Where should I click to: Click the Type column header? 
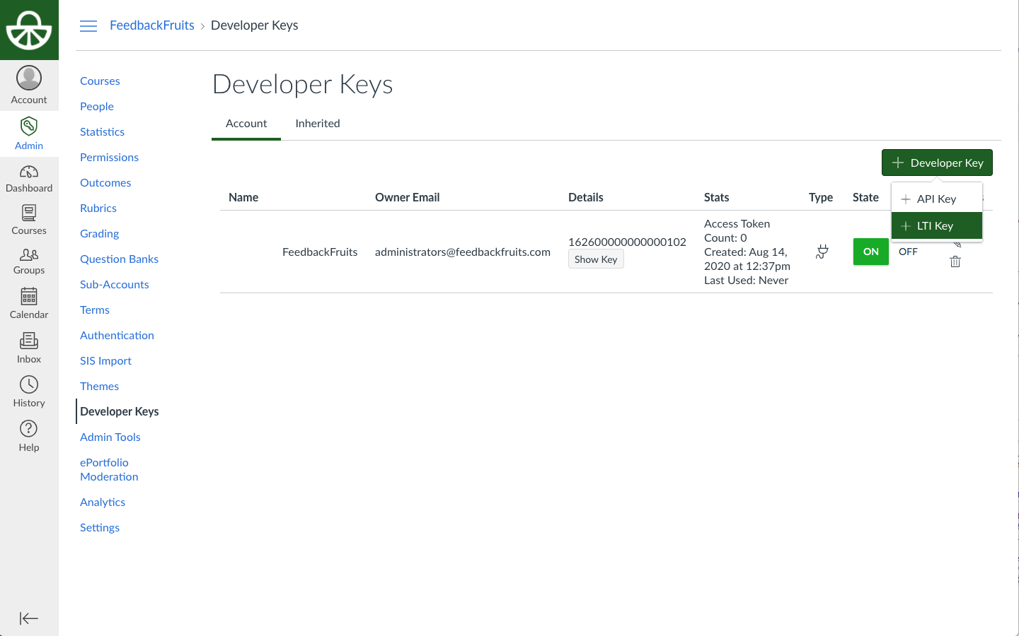(821, 198)
